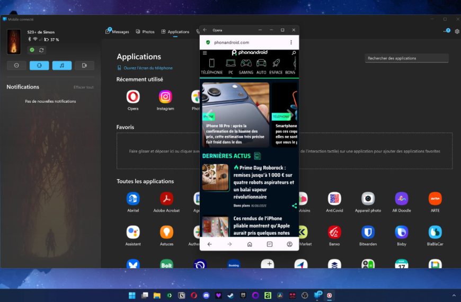This screenshot has height=302, width=461.
Task: Open the Google Assistant app
Action: pos(133,232)
